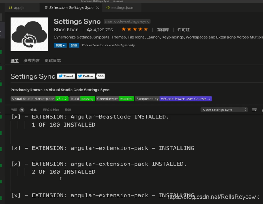The height and width of the screenshot is (204, 263).
Task: Open the star ratings for Settings Sync
Action: [135, 30]
